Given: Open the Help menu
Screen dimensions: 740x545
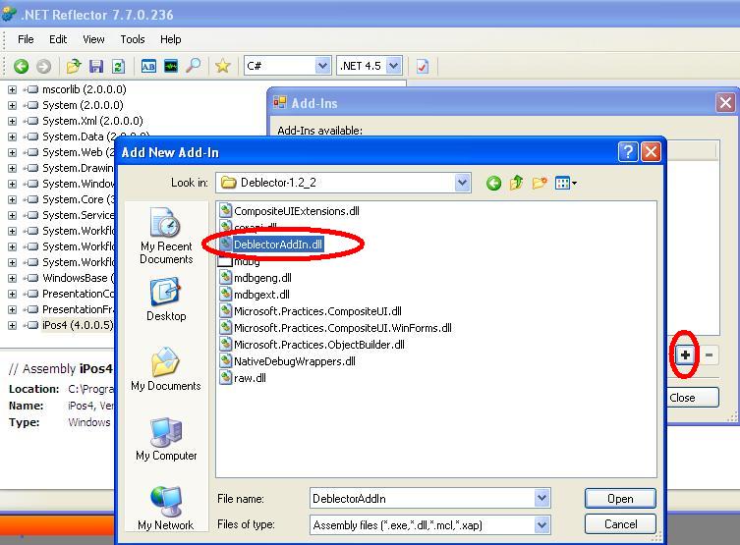Looking at the screenshot, I should tap(170, 39).
